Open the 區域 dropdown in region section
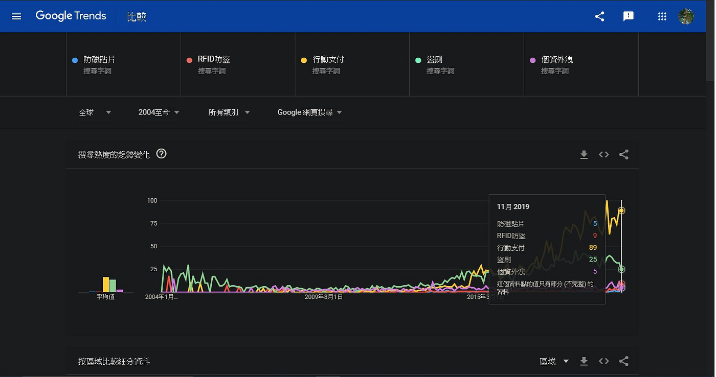 554,361
